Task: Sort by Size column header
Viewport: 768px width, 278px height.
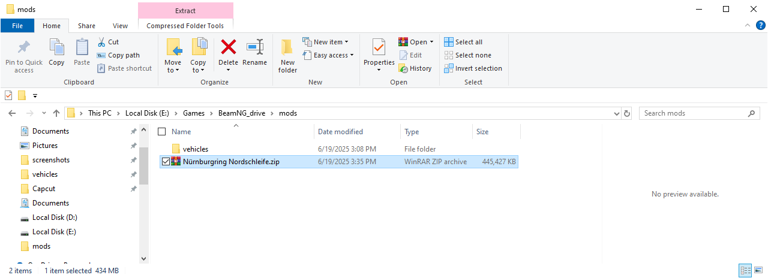Action: point(496,132)
